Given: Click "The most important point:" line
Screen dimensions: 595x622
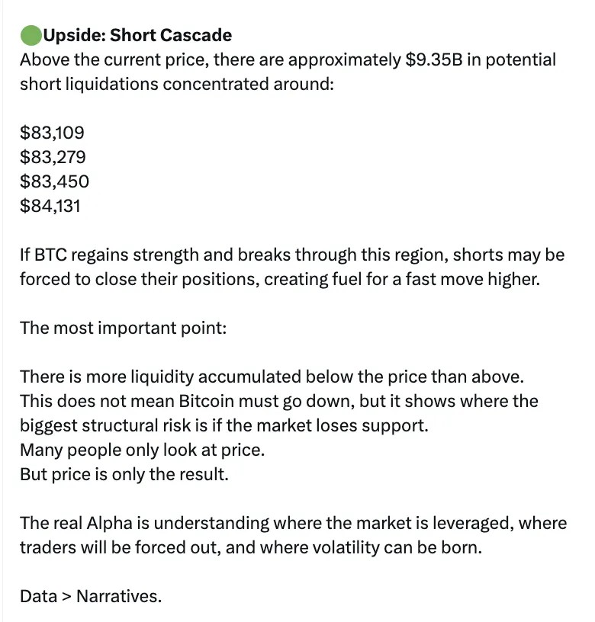Looking at the screenshot, I should 123,328.
